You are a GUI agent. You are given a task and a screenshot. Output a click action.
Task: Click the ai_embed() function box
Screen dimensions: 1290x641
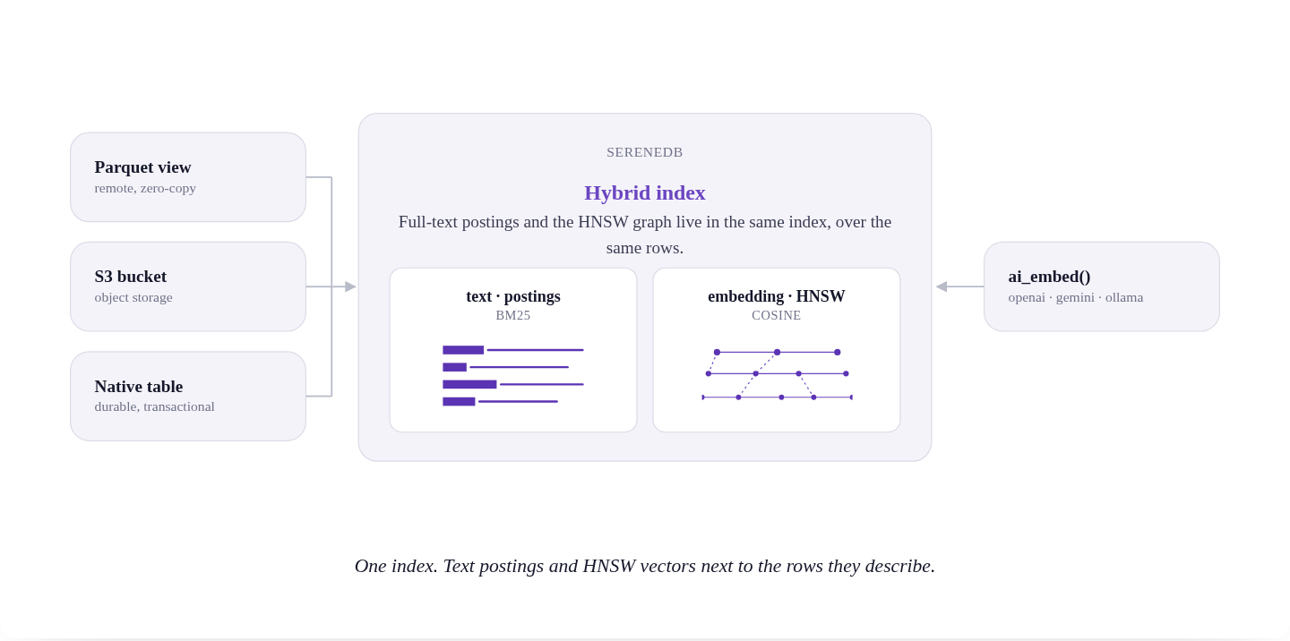pyautogui.click(x=1102, y=286)
